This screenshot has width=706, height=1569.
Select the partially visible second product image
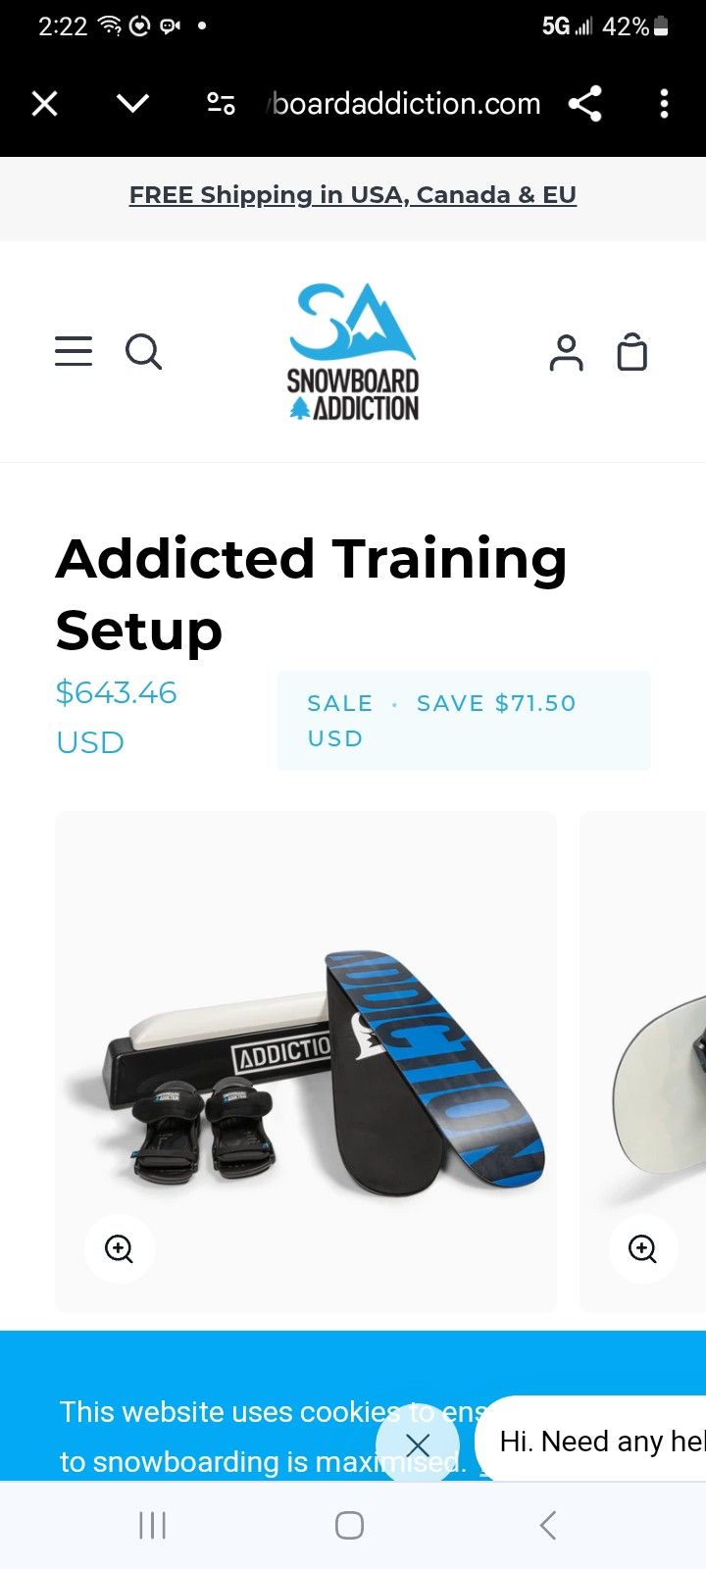pos(643,1062)
